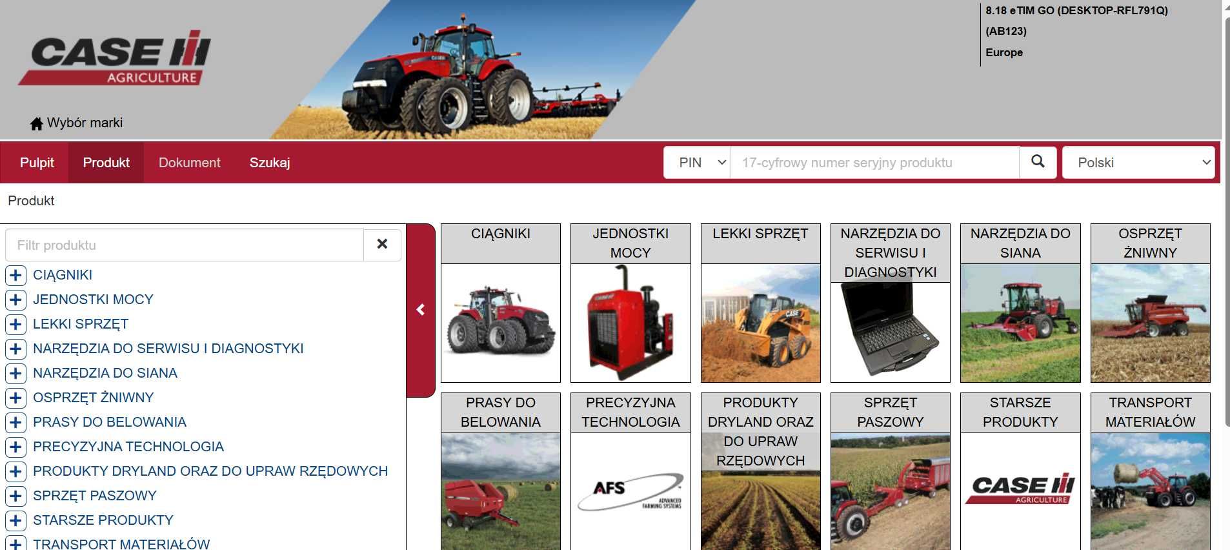Click the Produkt breadcrumb text
Screen dimensions: 1230x550
[x=31, y=201]
